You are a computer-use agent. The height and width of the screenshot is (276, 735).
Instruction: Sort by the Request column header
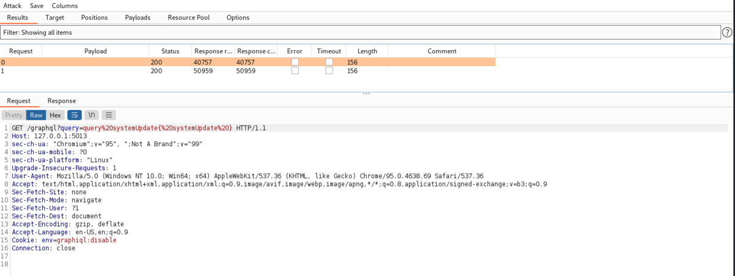coord(21,51)
